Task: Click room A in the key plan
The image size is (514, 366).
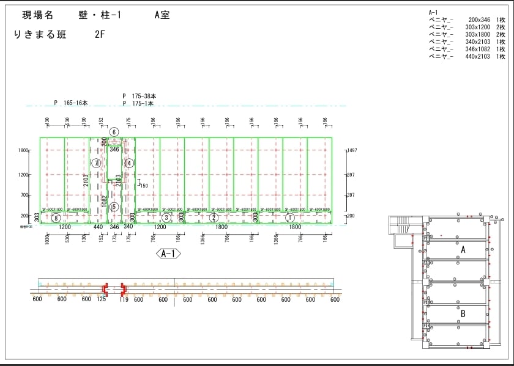Action: (463, 250)
